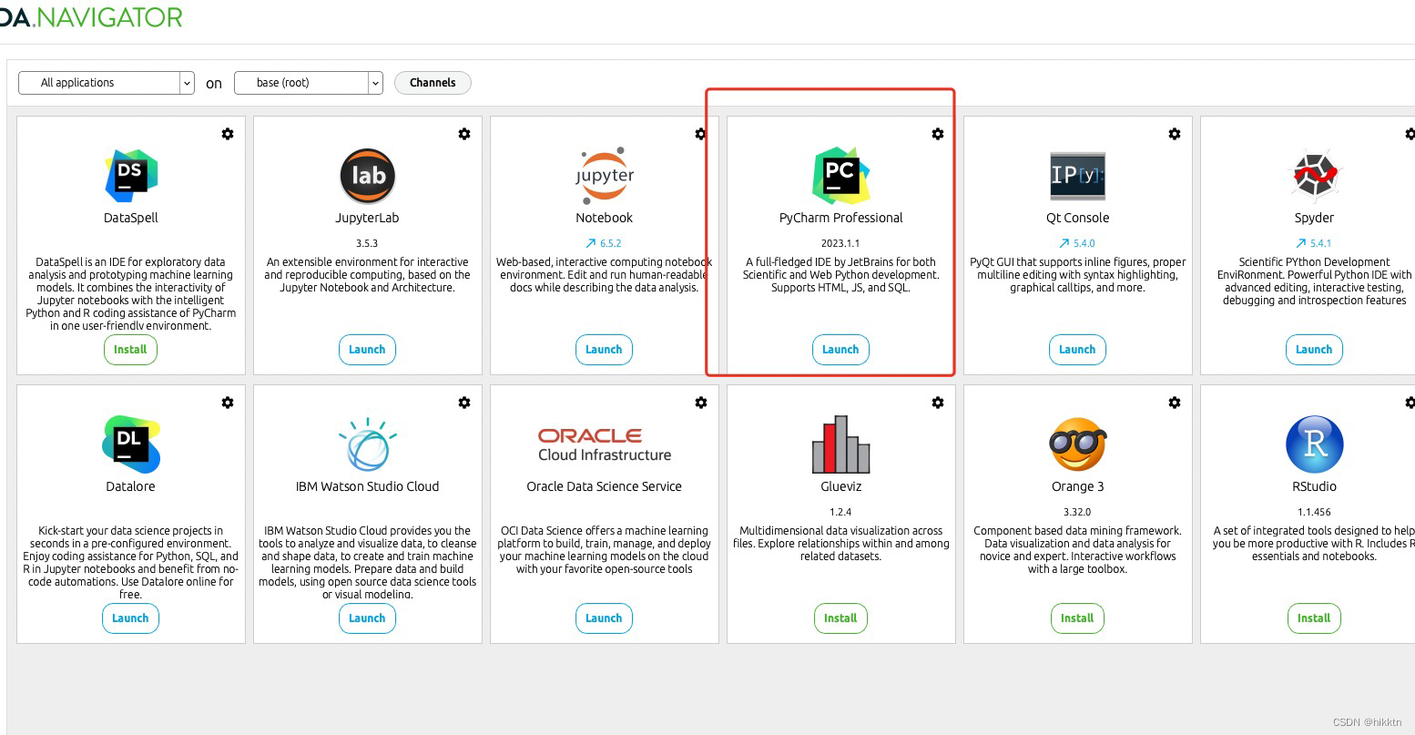Click the DataSpell DS logo icon

click(x=131, y=176)
